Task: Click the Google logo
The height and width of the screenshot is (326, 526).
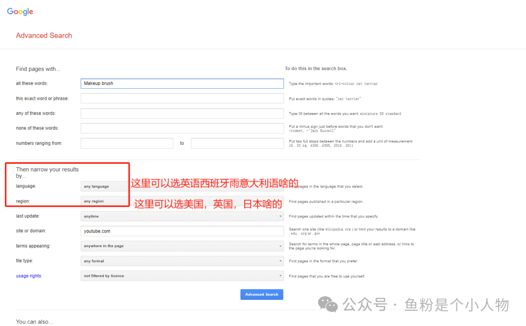Action: 19,12
